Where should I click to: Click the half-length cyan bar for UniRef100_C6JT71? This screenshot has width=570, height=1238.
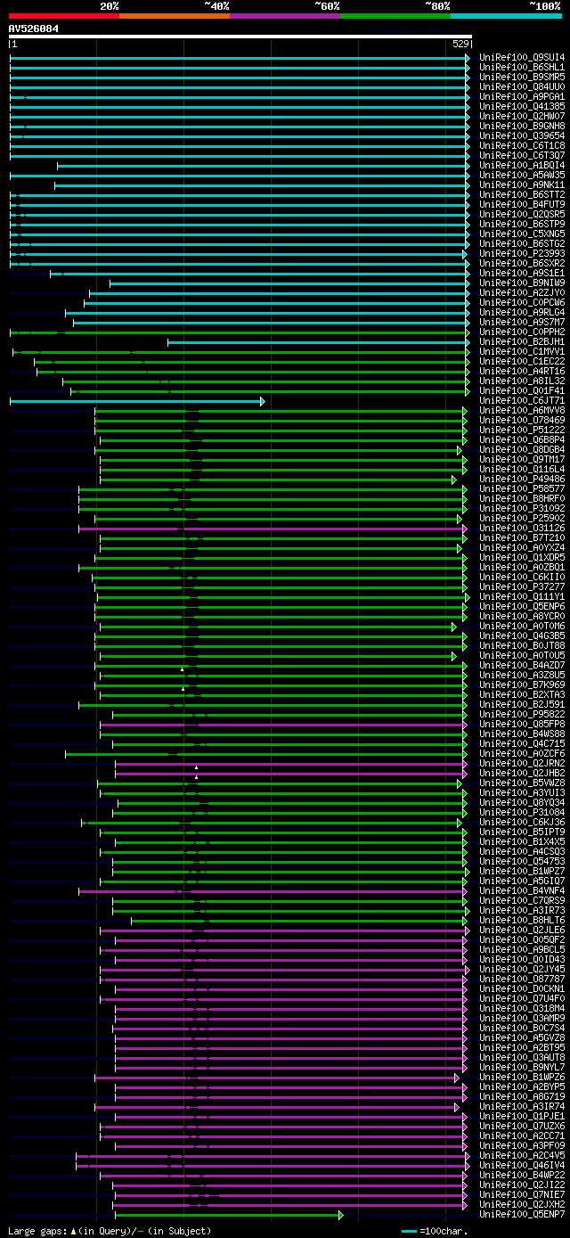coord(137,401)
